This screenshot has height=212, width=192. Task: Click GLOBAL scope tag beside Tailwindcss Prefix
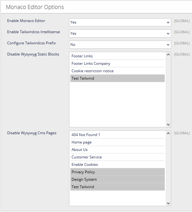(x=182, y=43)
